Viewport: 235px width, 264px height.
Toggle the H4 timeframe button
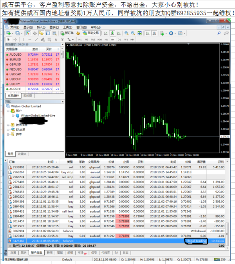(x=113, y=39)
